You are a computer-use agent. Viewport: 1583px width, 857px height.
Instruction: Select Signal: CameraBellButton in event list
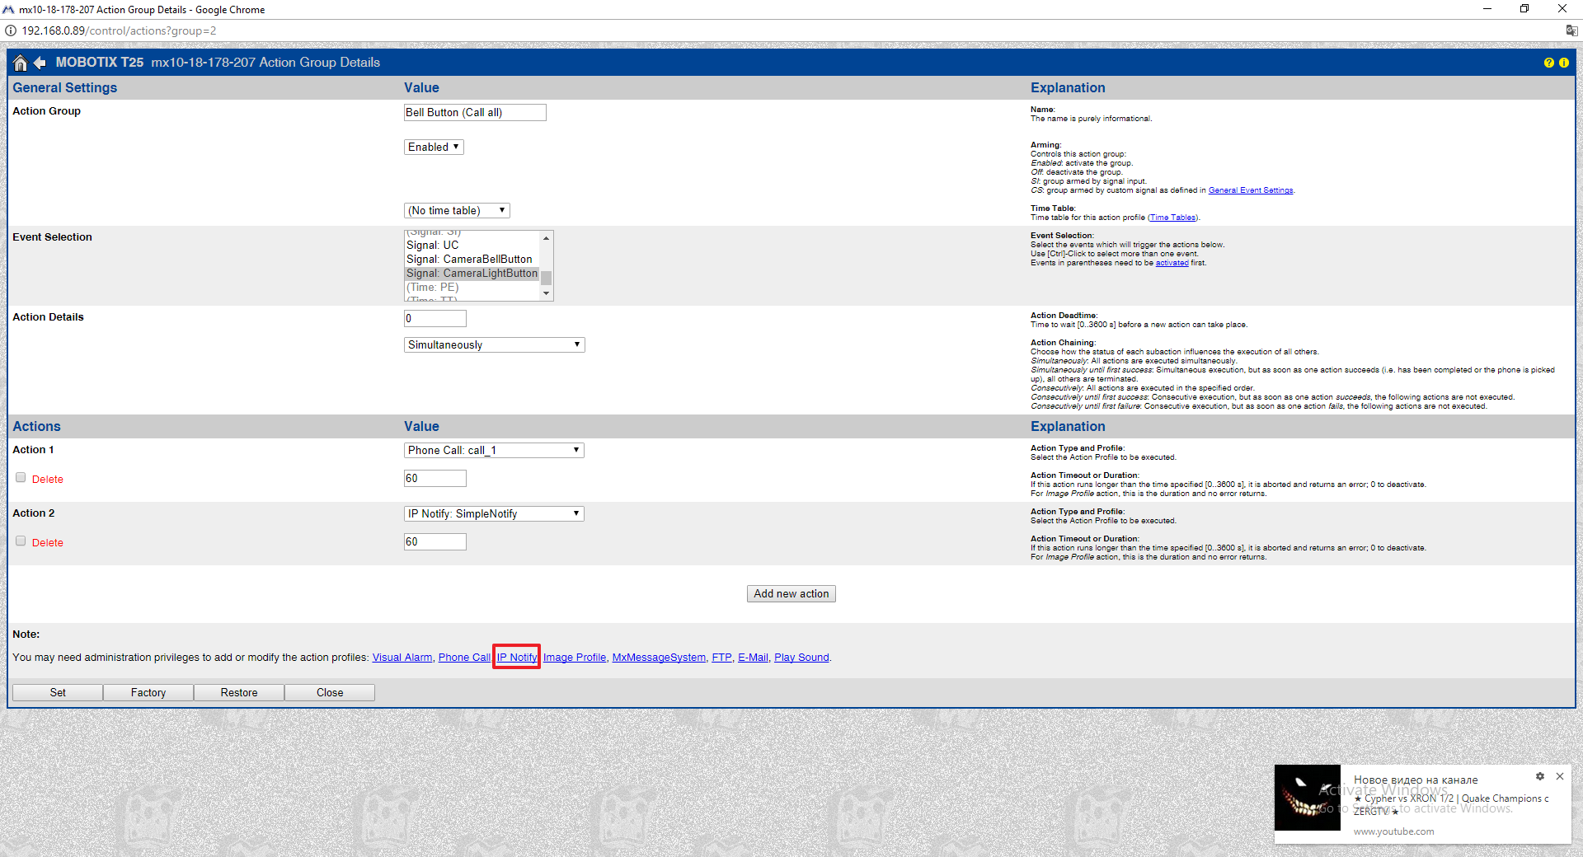(x=469, y=260)
